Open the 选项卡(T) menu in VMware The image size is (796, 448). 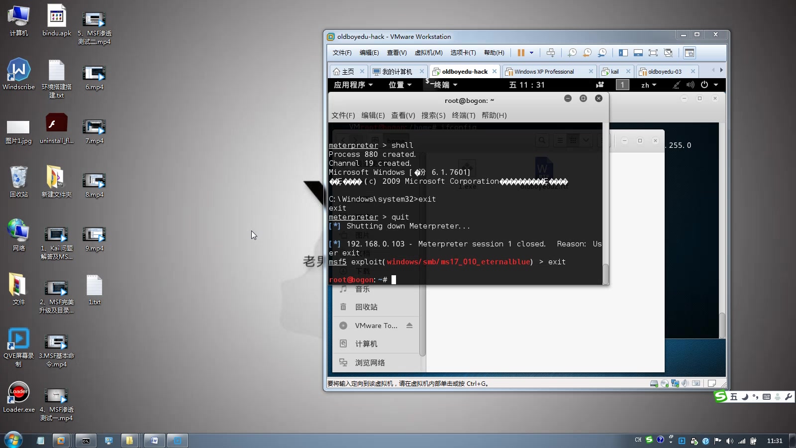(x=463, y=53)
